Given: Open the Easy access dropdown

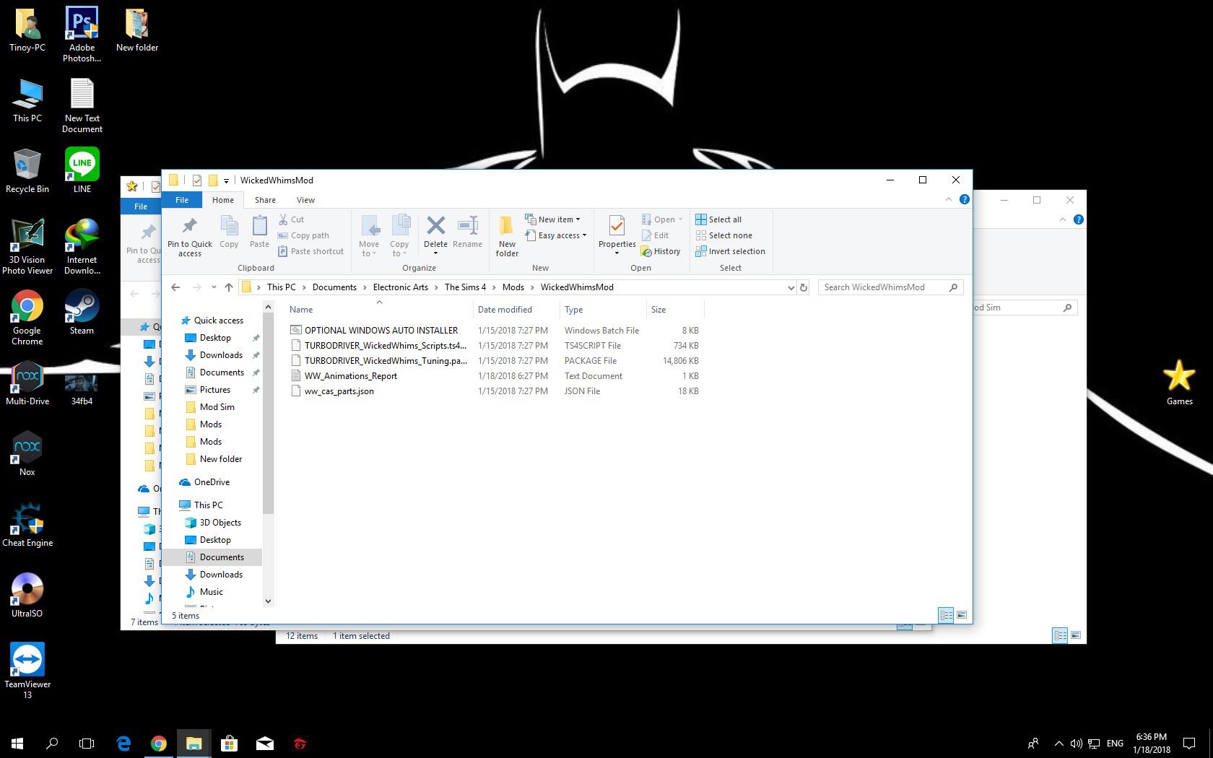Looking at the screenshot, I should [555, 235].
